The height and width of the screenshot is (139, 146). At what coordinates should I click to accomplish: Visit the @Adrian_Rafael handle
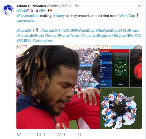coord(59,6)
